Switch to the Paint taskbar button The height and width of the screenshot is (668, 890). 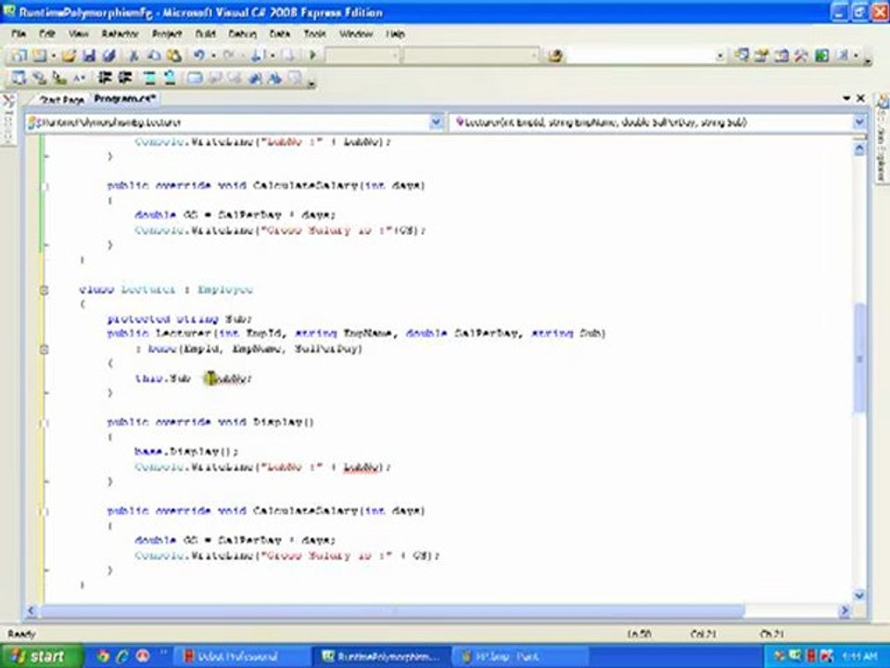[x=519, y=657]
